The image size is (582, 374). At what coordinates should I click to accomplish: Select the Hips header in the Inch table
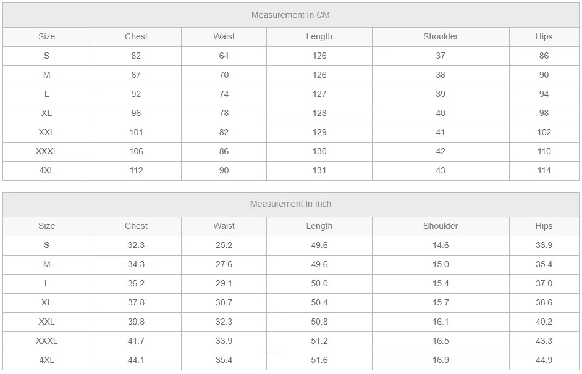point(544,226)
